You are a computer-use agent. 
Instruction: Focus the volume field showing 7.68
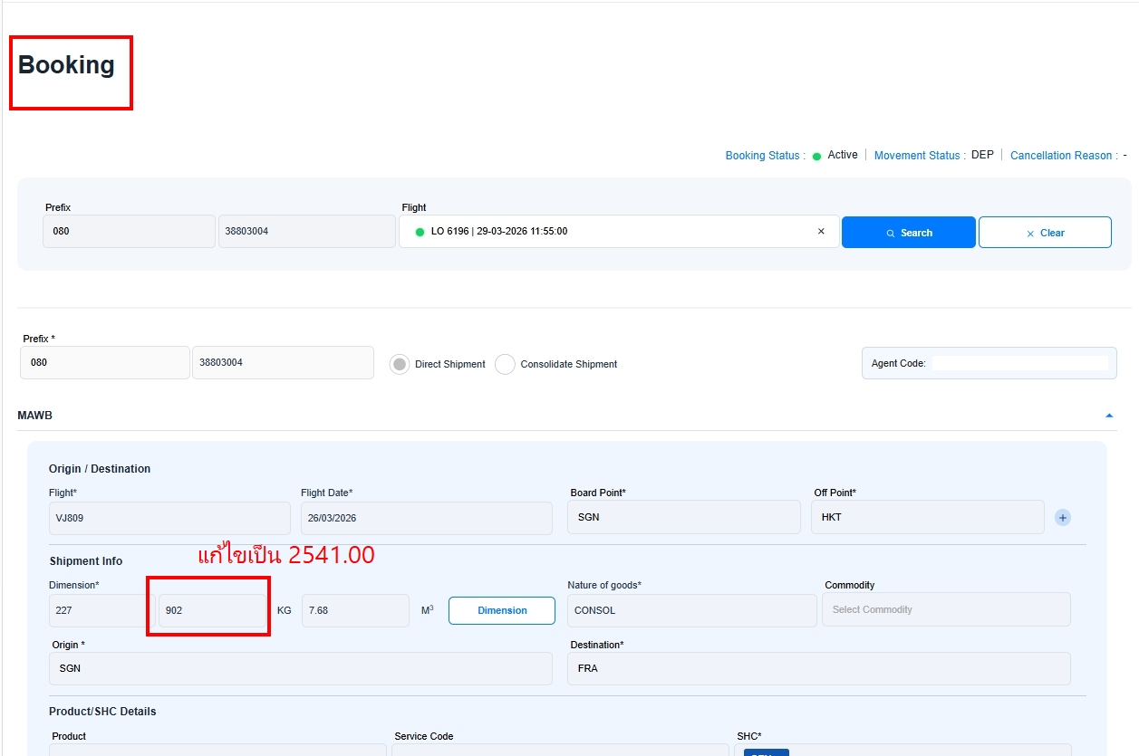pyautogui.click(x=354, y=610)
